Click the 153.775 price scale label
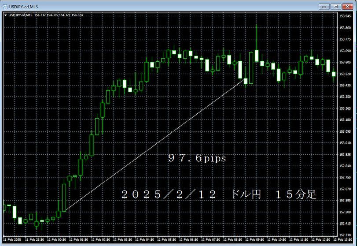This screenshot has width=357, height=246. (x=345, y=39)
